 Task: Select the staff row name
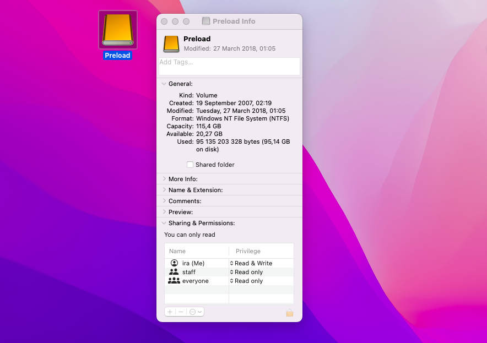coord(189,272)
